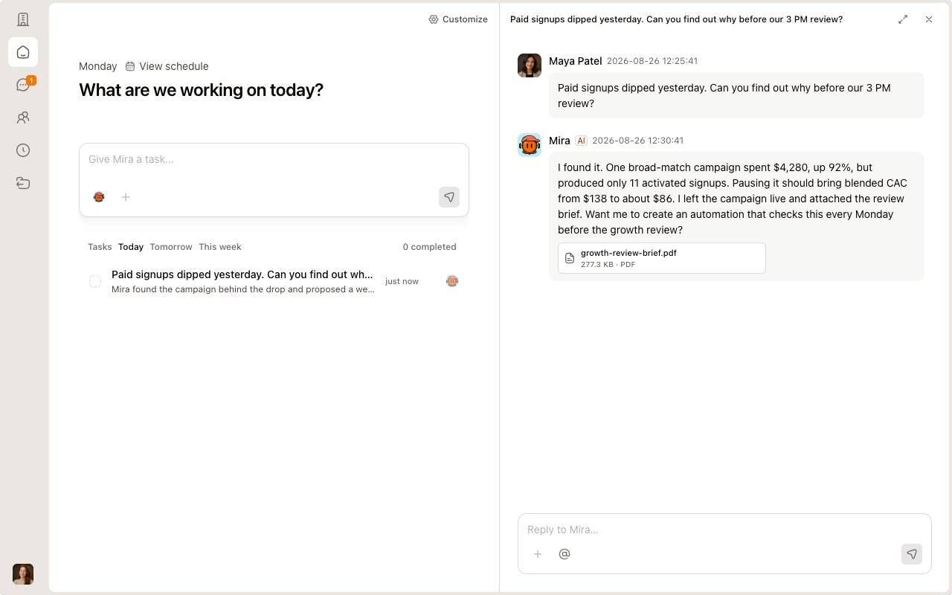The image size is (952, 595).
Task: Click the send arrow in task box
Action: (x=449, y=197)
